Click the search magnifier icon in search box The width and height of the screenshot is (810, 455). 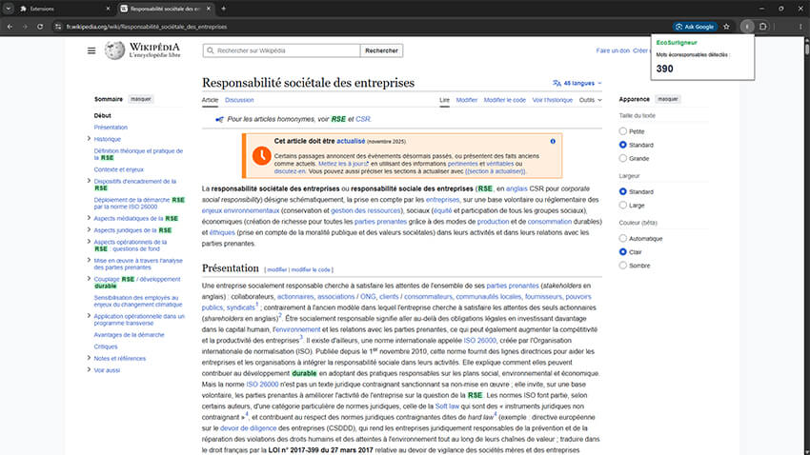[211, 50]
